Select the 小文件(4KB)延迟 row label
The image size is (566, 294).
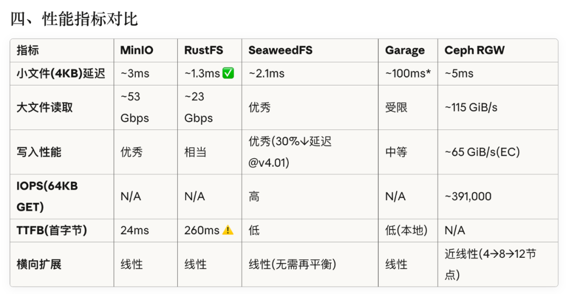tap(61, 73)
